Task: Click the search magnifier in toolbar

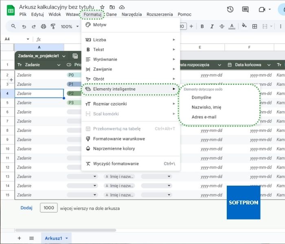Action: (x=13, y=27)
